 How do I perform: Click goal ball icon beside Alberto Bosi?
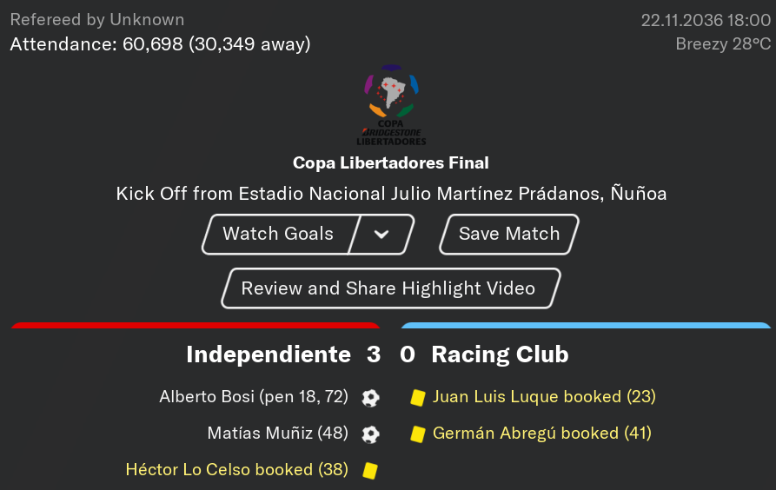(x=370, y=398)
